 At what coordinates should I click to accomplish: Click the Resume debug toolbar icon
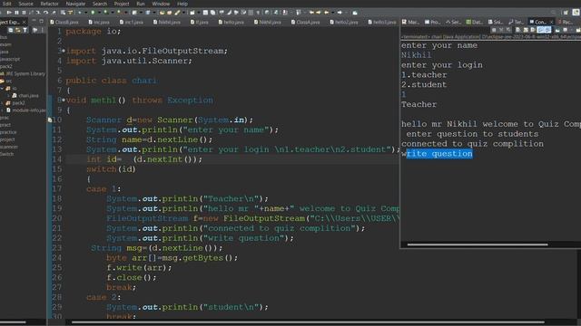[9, 12]
